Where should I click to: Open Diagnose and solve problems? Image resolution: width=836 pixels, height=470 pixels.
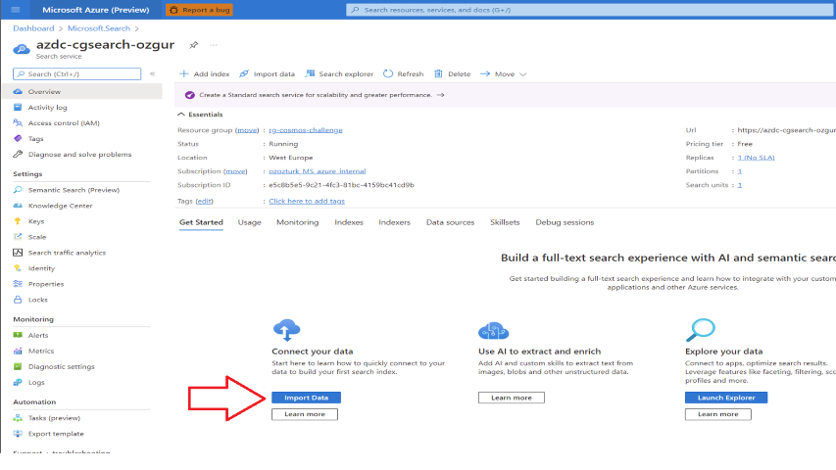(82, 154)
